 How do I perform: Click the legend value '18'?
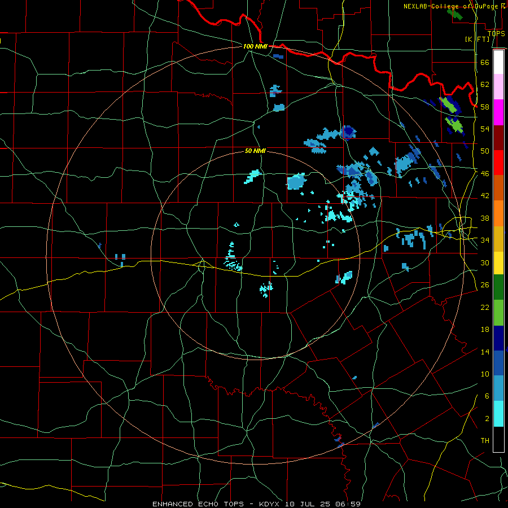[x=485, y=330]
